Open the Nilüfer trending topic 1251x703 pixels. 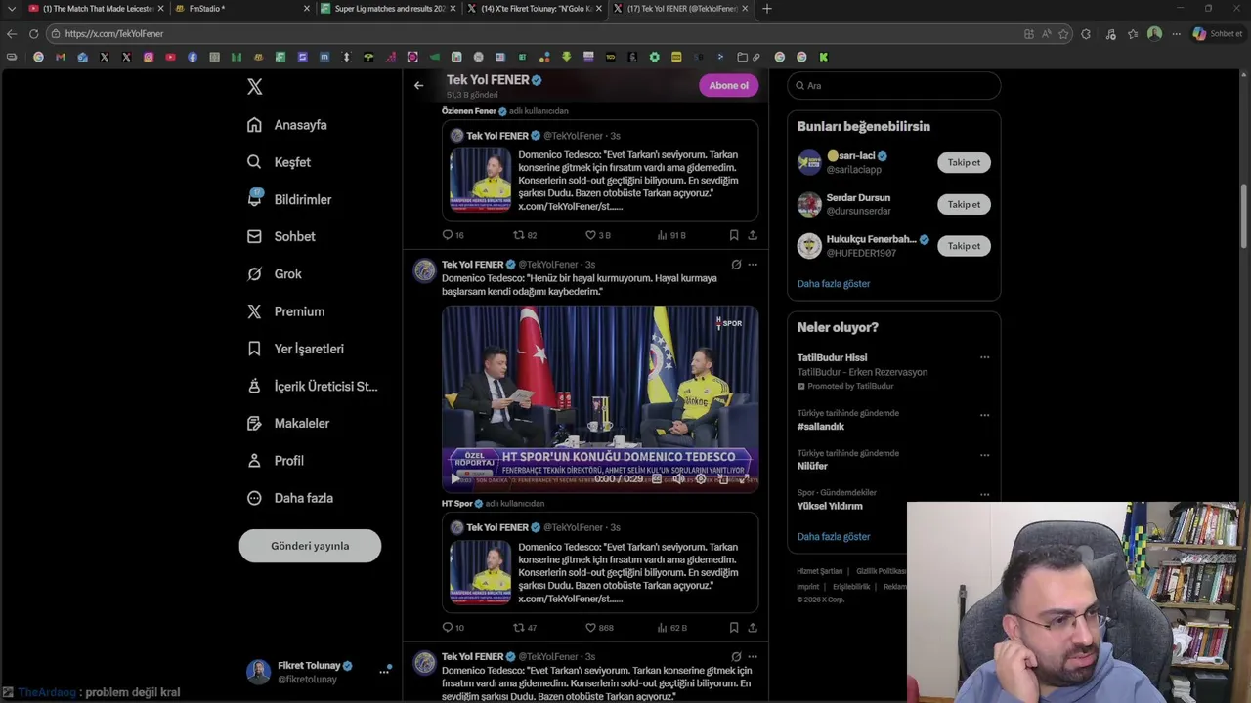(812, 467)
